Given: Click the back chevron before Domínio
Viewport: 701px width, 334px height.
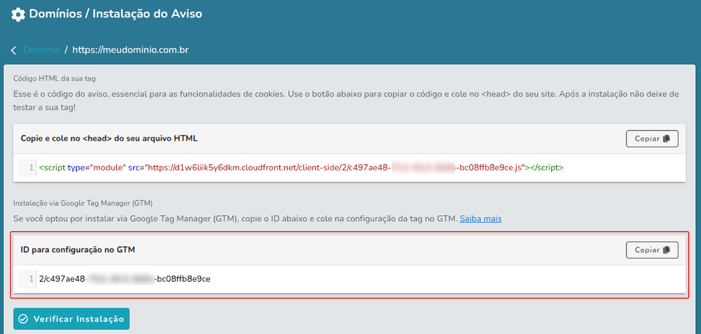Looking at the screenshot, I should pos(14,50).
